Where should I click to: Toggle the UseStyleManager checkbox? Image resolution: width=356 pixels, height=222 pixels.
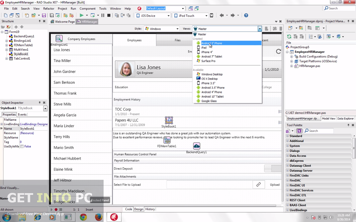point(22,147)
